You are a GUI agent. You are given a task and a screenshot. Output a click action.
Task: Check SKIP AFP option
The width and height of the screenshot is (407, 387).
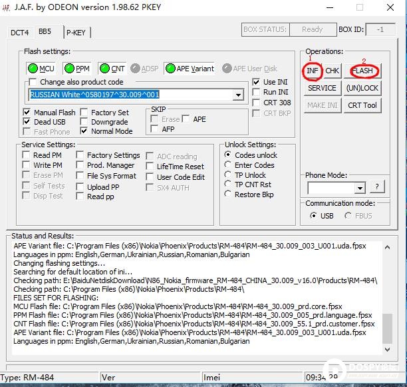[154, 129]
